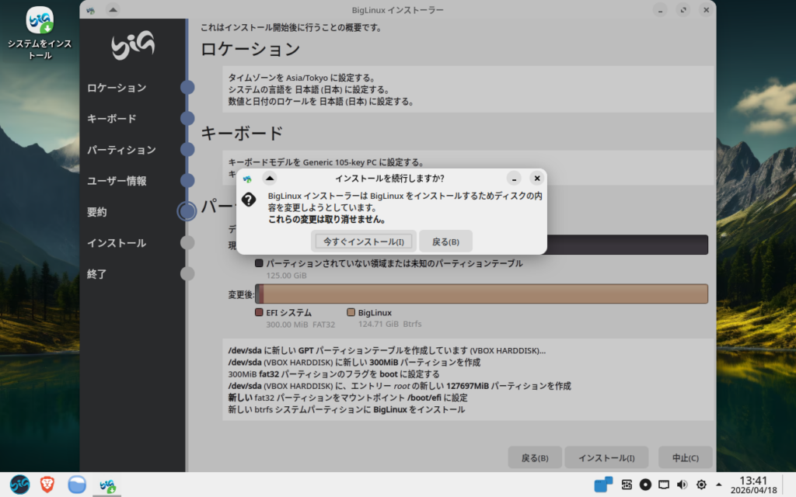Open the BigLinux start menu in taskbar
The image size is (796, 497).
click(19, 485)
